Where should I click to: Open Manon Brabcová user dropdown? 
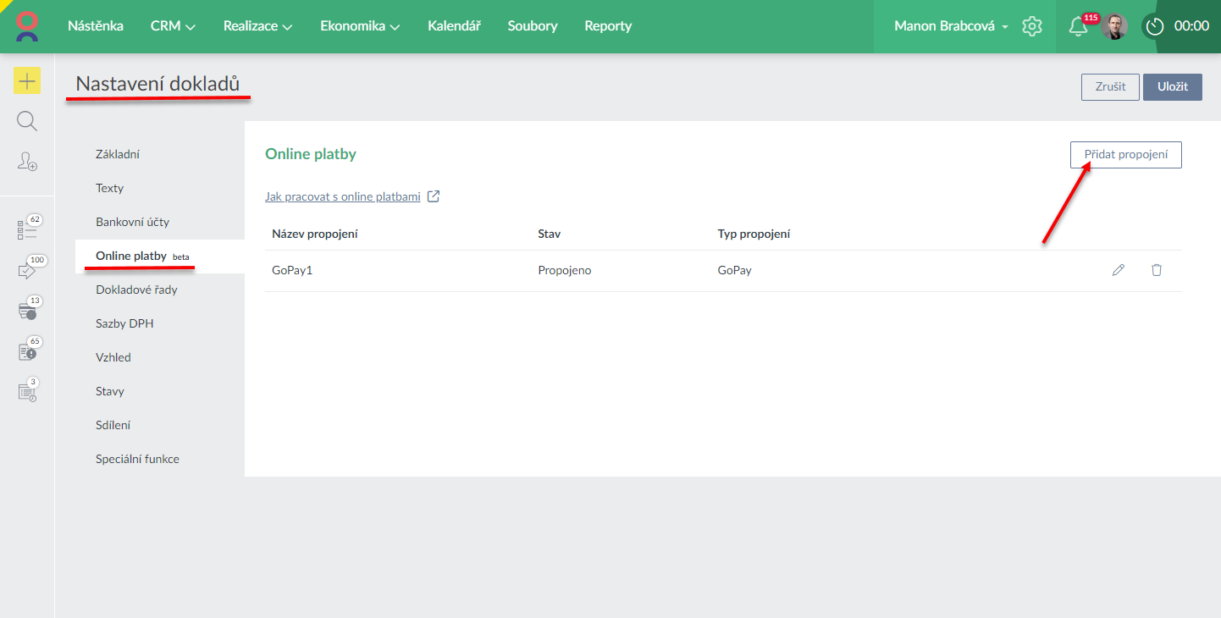click(x=951, y=26)
